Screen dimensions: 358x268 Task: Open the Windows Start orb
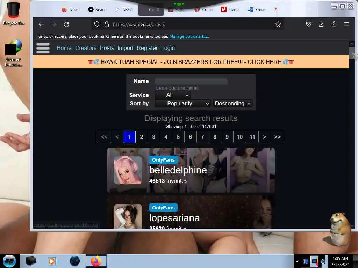(9, 261)
